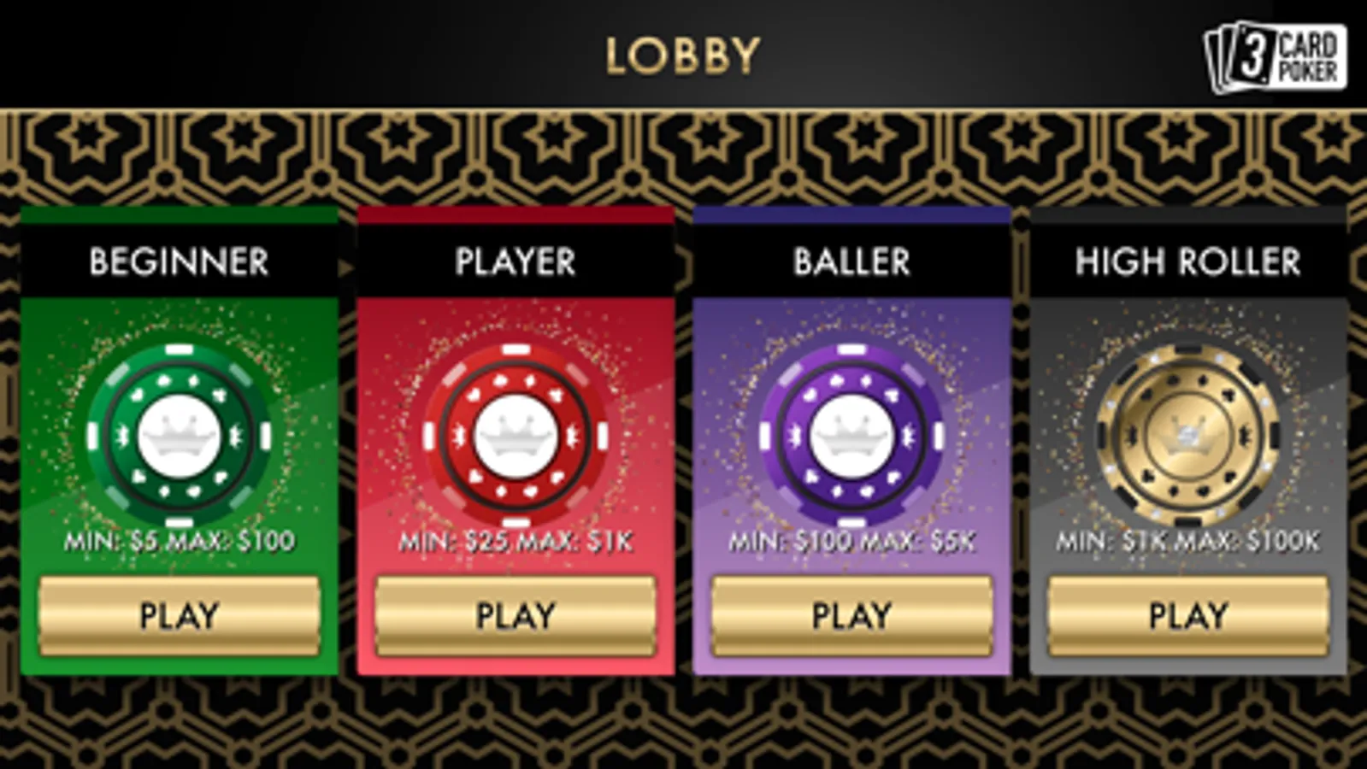Click the purple Baller poker chip

click(851, 436)
